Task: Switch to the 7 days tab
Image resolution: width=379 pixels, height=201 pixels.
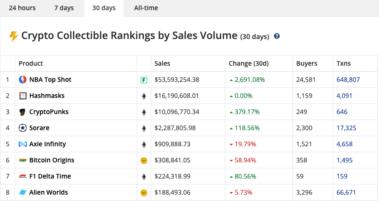Action: pyautogui.click(x=64, y=8)
